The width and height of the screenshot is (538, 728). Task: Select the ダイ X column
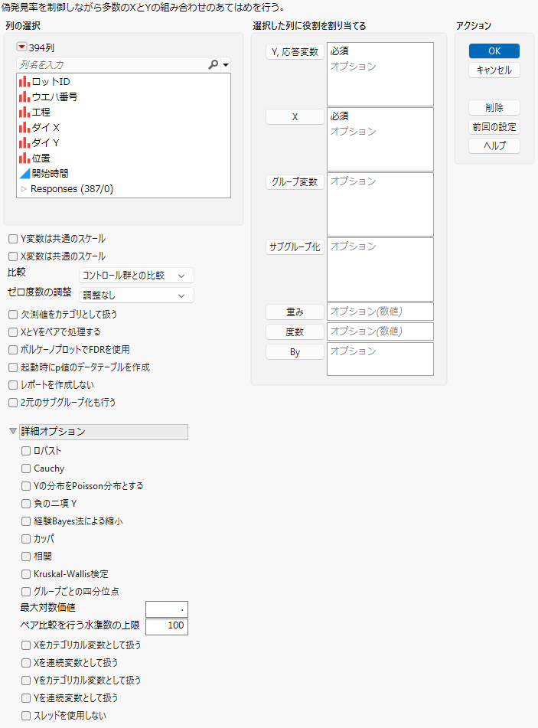39,128
